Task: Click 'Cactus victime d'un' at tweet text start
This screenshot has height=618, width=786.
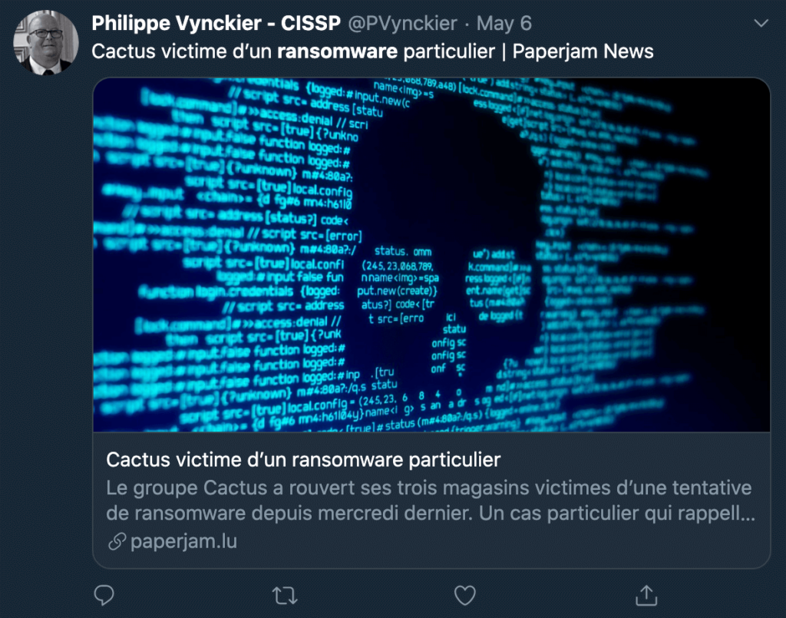Action: pyautogui.click(x=181, y=51)
